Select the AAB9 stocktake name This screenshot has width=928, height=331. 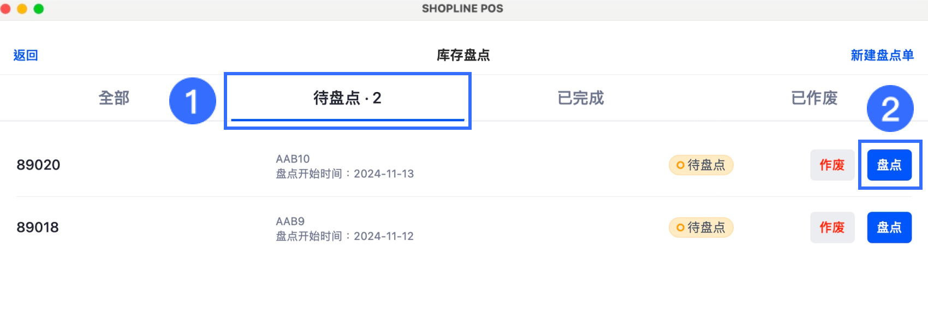(x=290, y=221)
